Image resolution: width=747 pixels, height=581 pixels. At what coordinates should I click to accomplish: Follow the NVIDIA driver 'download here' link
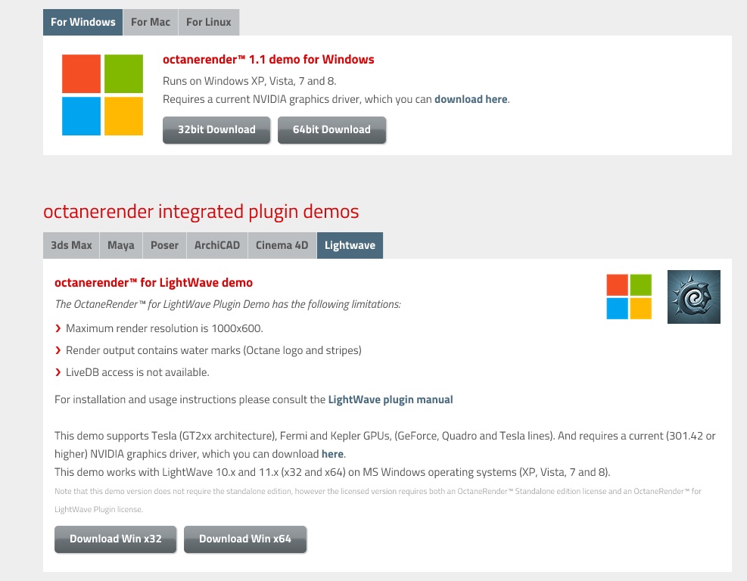pos(471,99)
